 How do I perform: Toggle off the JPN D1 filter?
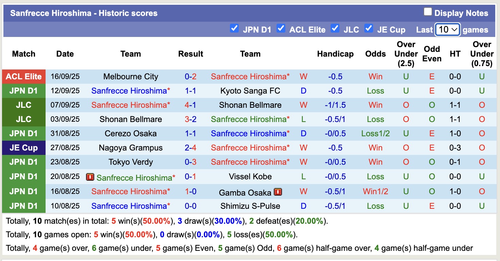point(234,29)
